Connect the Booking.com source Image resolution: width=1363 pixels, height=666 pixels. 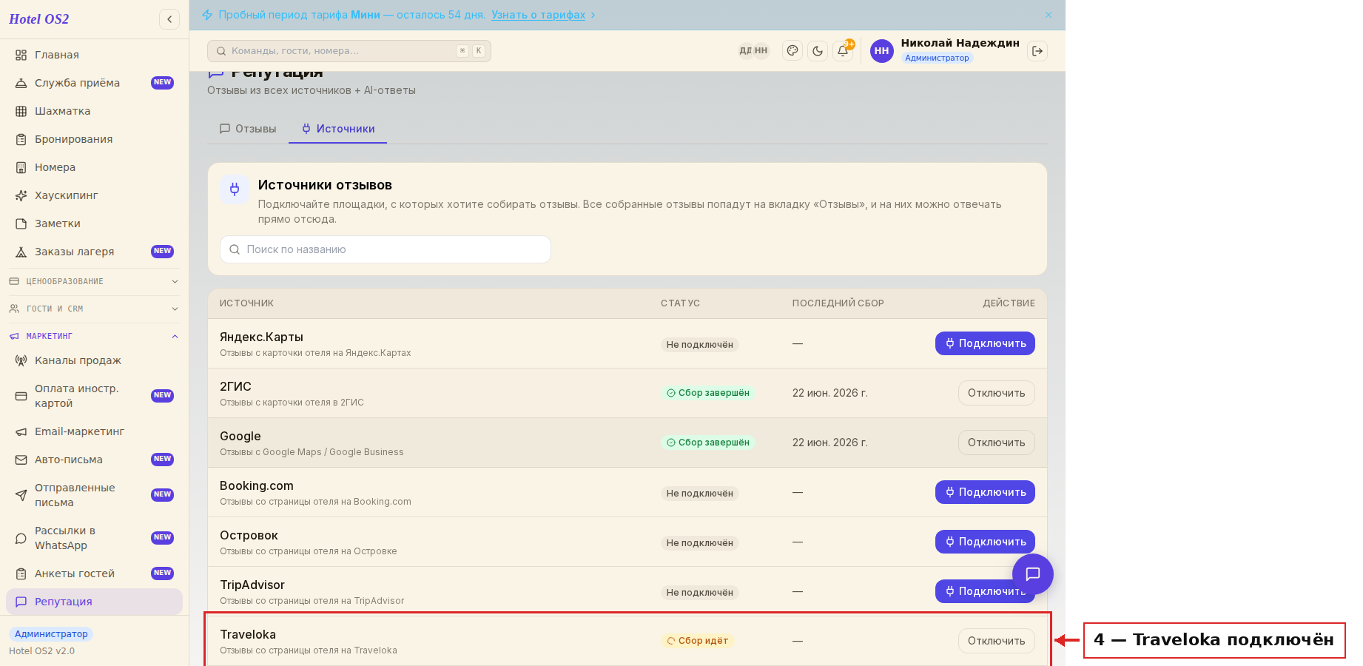pyautogui.click(x=985, y=492)
